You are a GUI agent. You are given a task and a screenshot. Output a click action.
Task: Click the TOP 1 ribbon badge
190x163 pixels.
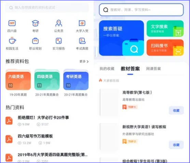130,107
